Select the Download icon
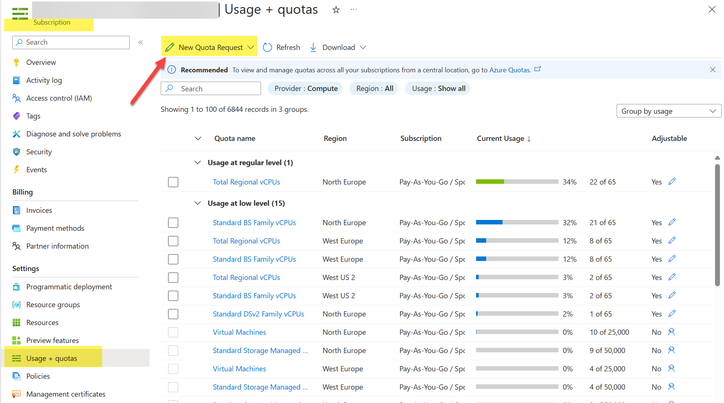This screenshot has width=724, height=403. [313, 47]
